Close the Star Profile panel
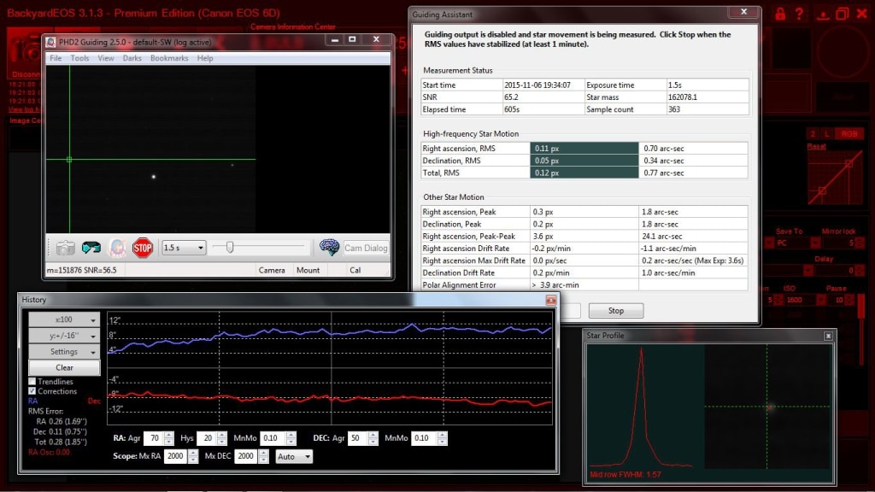The image size is (875, 492). point(828,336)
